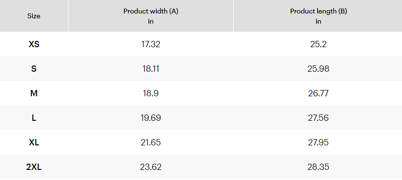Select the 18.11 width value
Viewport: 402px width, 180px height.
point(151,69)
